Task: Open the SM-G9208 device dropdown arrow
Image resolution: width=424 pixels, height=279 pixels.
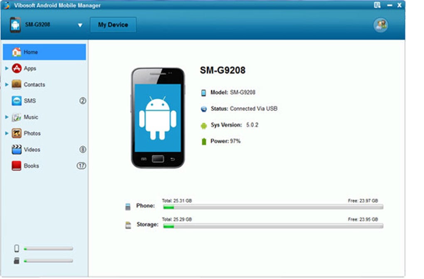Action: coord(80,25)
